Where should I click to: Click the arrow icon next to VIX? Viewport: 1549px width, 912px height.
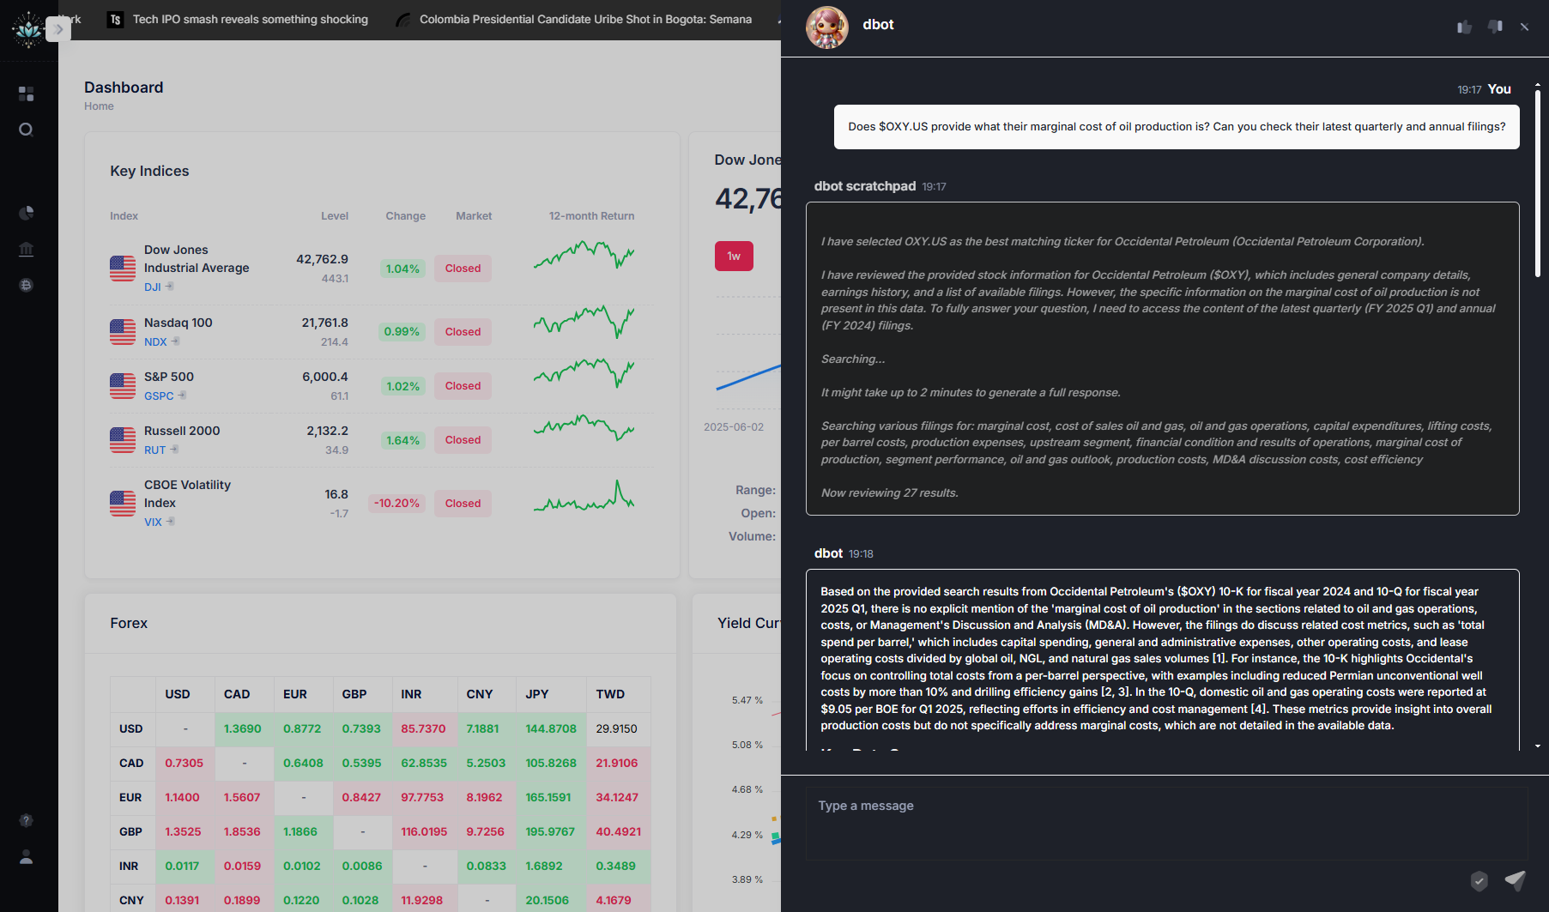pos(170,521)
